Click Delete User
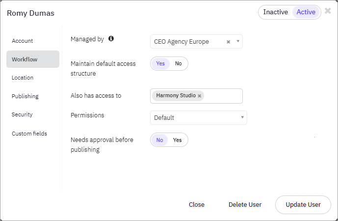The height and width of the screenshot is (221, 338). (245, 205)
